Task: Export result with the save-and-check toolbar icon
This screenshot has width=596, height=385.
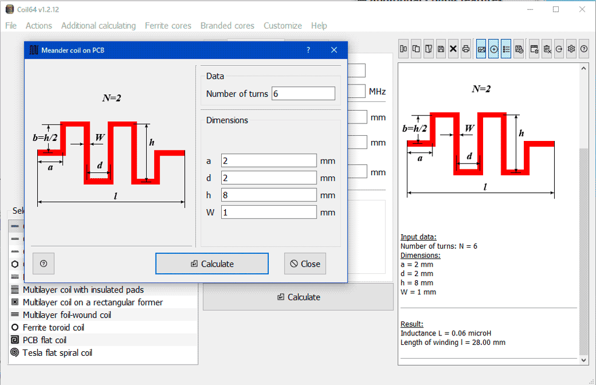Action: pos(519,49)
